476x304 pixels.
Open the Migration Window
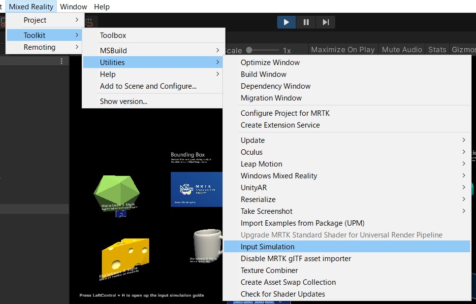347,98
